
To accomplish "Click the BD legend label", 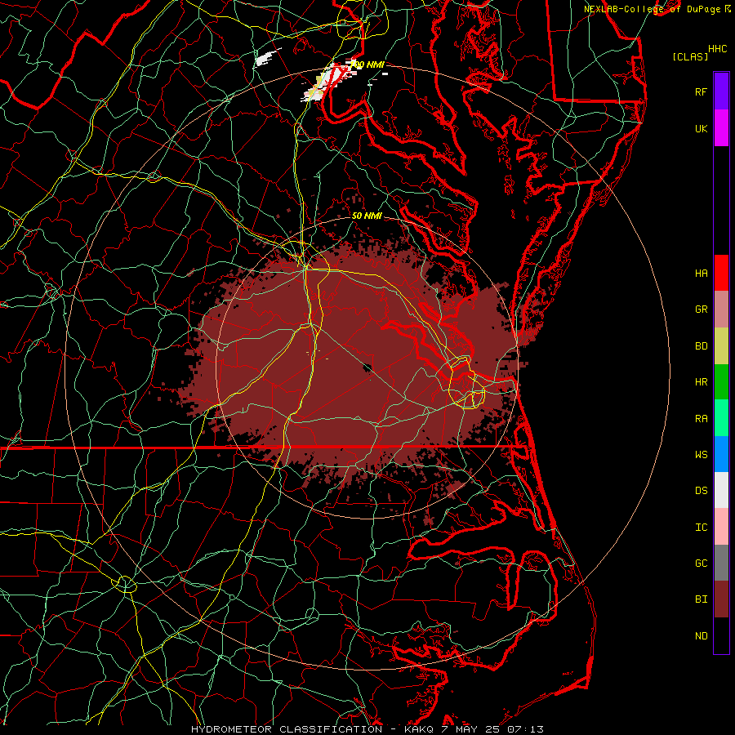I will point(701,346).
